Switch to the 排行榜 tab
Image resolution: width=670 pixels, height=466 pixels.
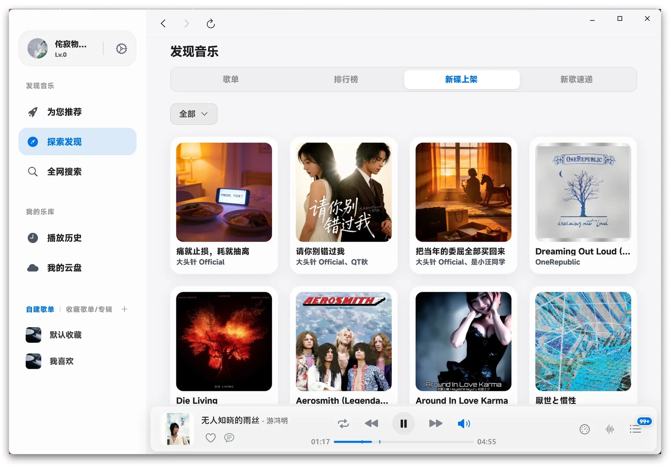pyautogui.click(x=346, y=79)
